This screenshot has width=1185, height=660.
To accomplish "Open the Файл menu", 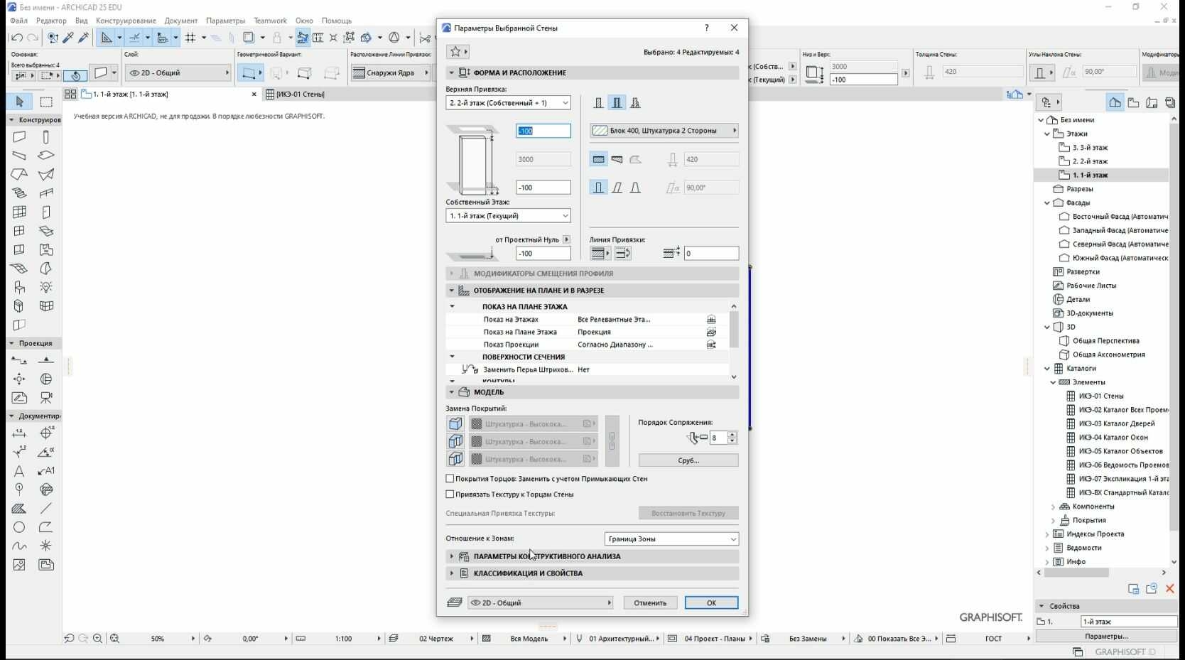I will (19, 21).
